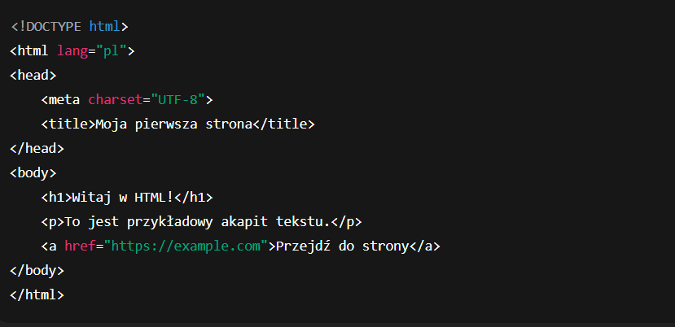Click the "Witaj w HTML!" heading text
The width and height of the screenshot is (675, 327).
click(x=121, y=198)
